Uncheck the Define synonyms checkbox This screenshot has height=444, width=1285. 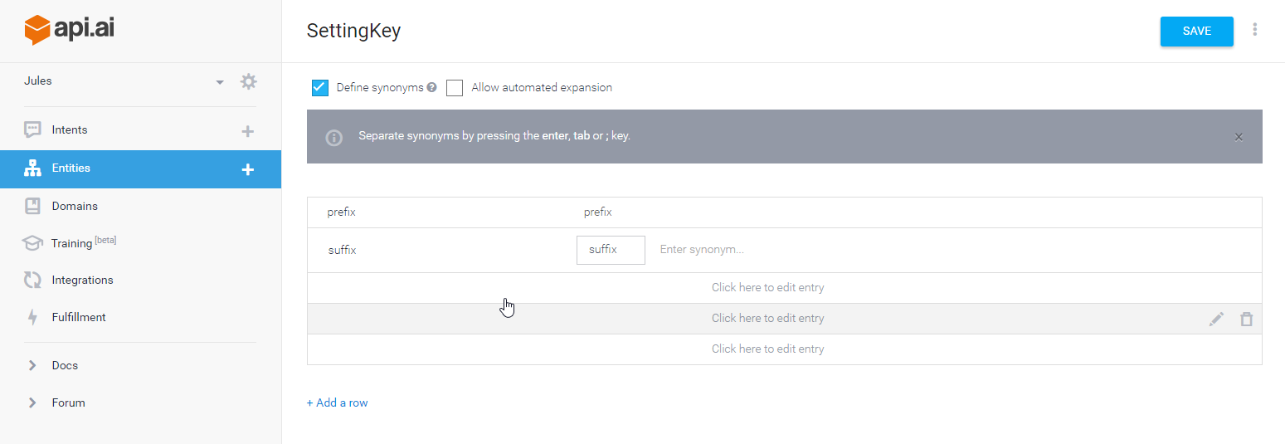tap(320, 88)
